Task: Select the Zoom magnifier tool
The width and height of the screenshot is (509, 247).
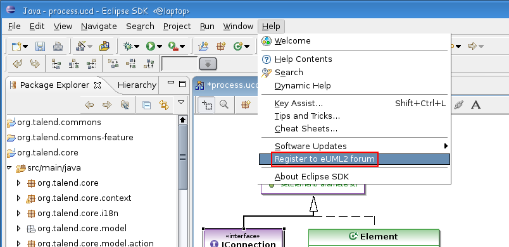Action: [223, 105]
